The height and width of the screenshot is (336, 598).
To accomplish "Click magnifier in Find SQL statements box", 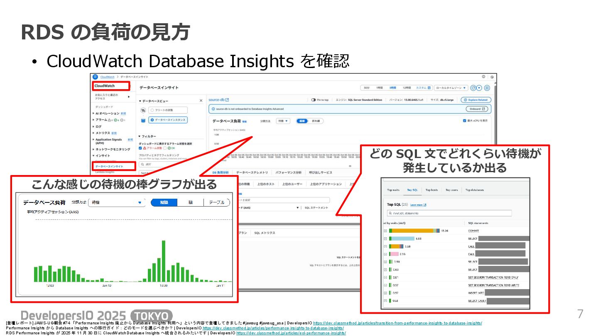I will click(x=390, y=213).
